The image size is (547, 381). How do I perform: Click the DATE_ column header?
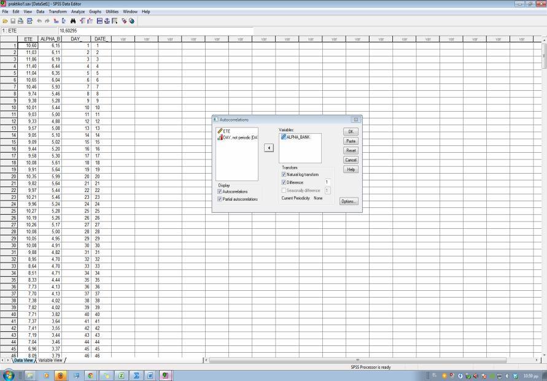click(101, 39)
